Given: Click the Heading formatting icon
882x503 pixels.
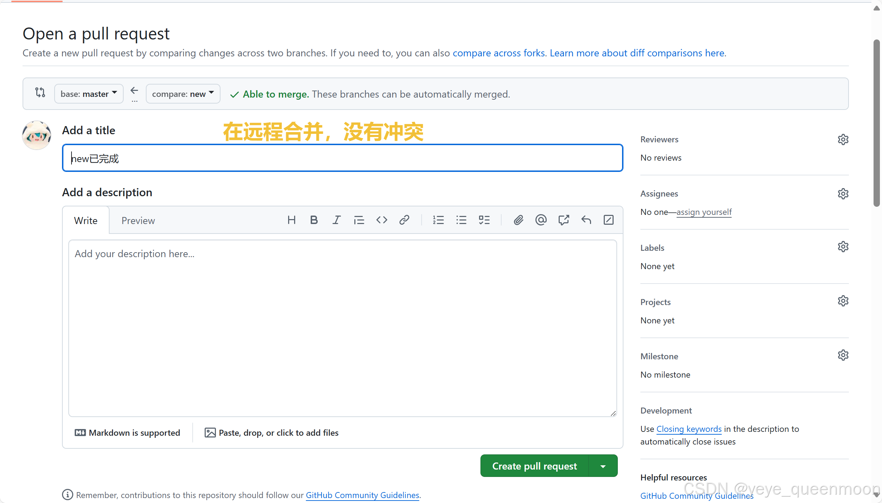Looking at the screenshot, I should pos(291,220).
